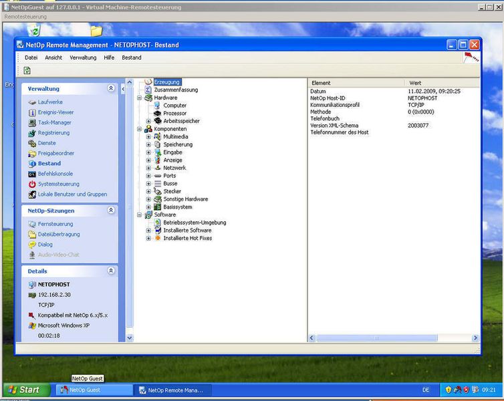
Task: Open the Ansicht menu
Action: tap(53, 57)
